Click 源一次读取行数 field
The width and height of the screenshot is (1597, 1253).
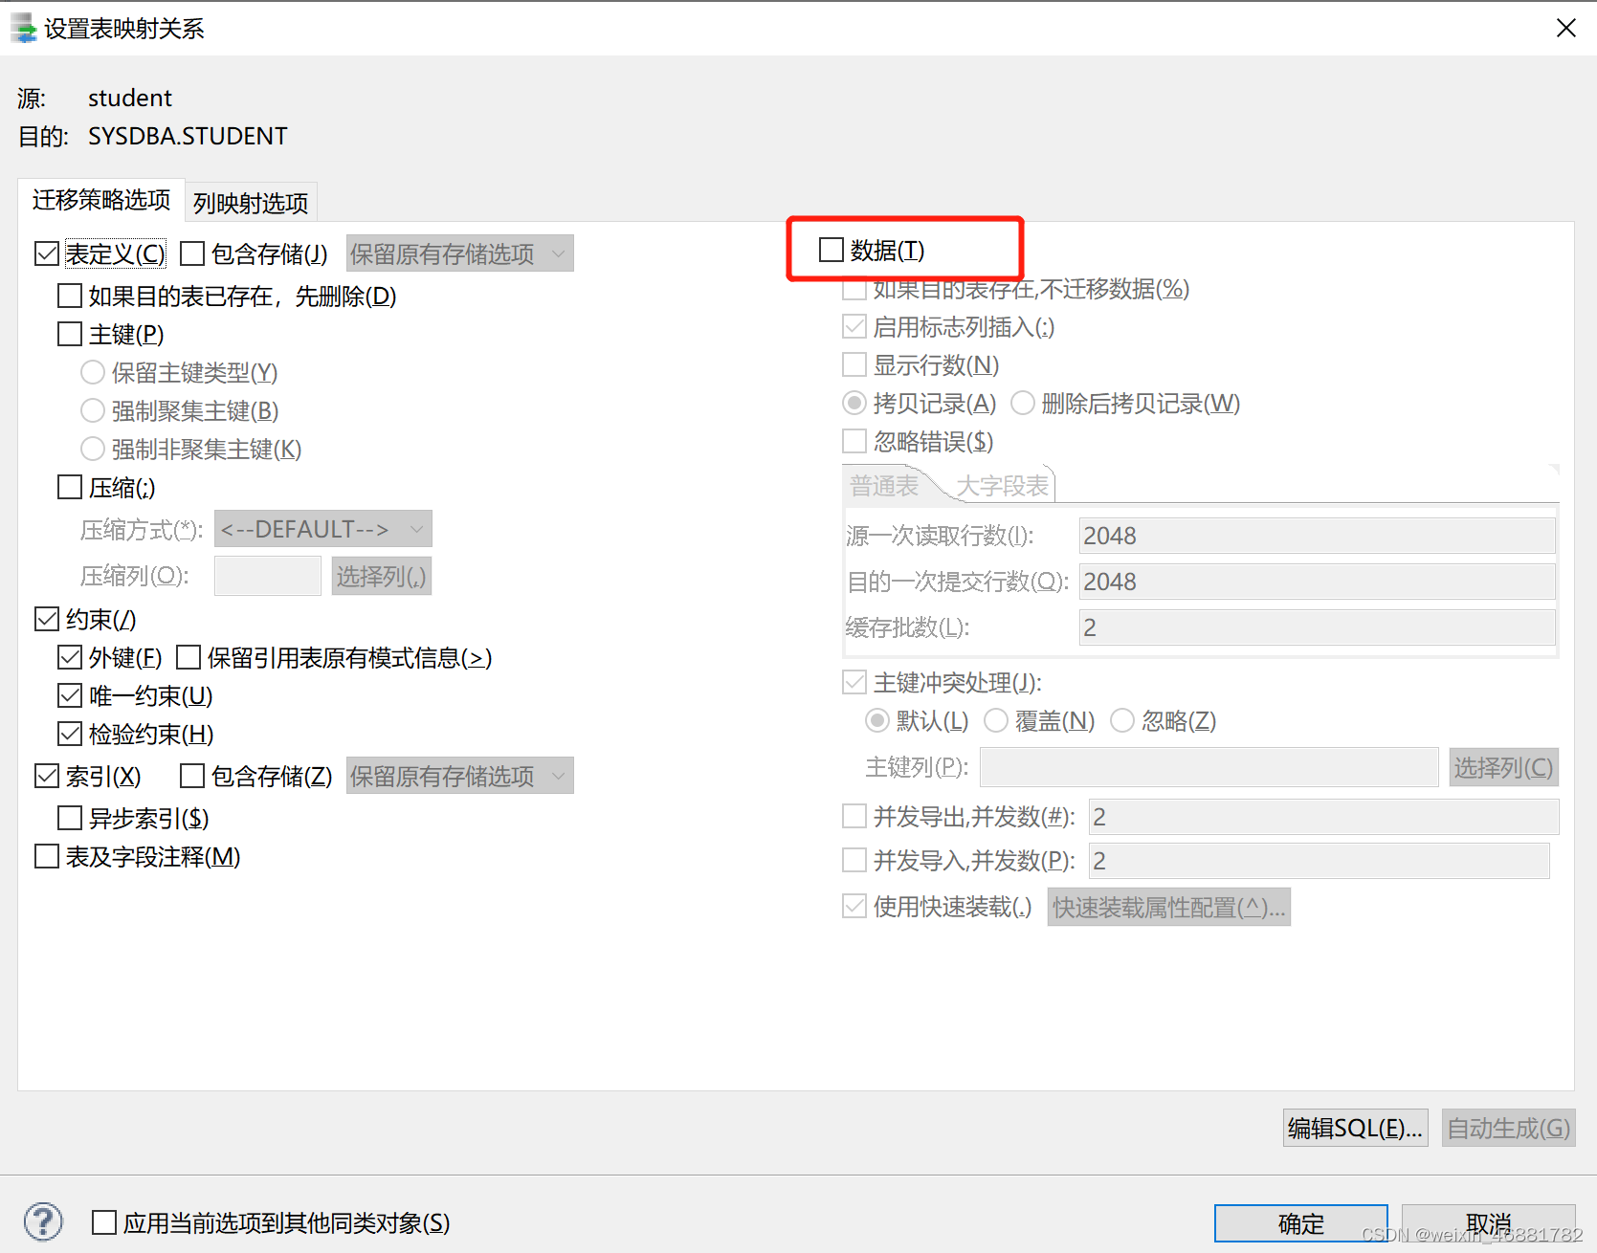[1318, 536]
